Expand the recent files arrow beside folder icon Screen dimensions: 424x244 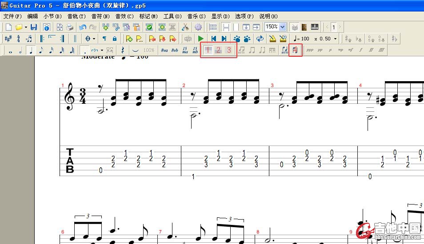click(26, 27)
